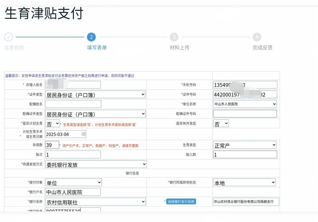Open the 拨付对象 dropdown showing 单位
This screenshot has width=318, height=222.
coord(73,182)
